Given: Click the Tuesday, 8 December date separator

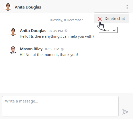Looking at the screenshot, I should click(66, 20).
